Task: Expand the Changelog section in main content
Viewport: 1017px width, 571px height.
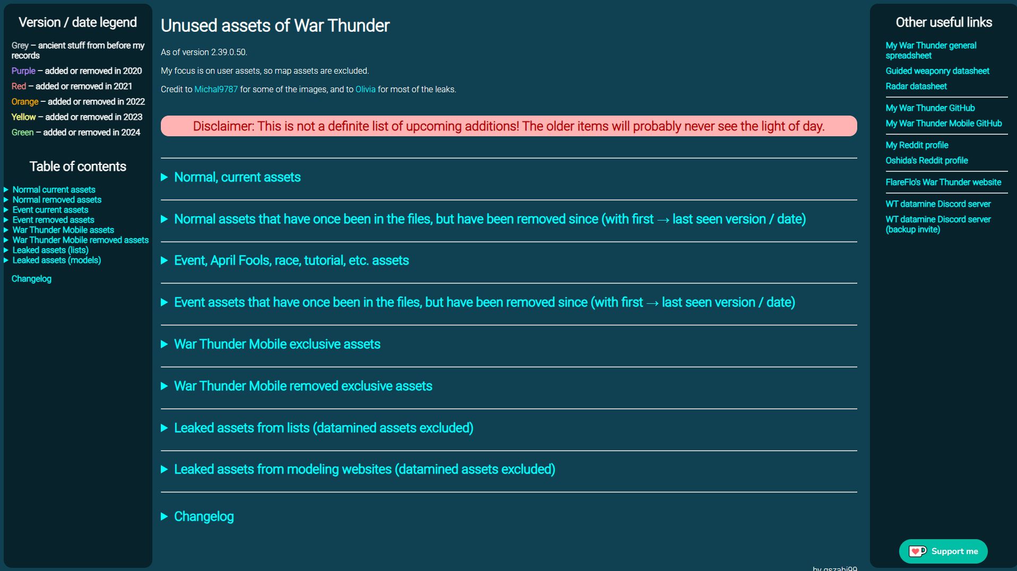Action: (x=203, y=516)
